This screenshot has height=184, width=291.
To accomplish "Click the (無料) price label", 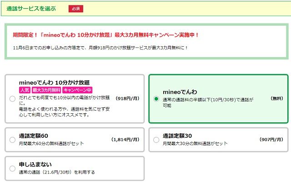I will (x=277, y=98).
